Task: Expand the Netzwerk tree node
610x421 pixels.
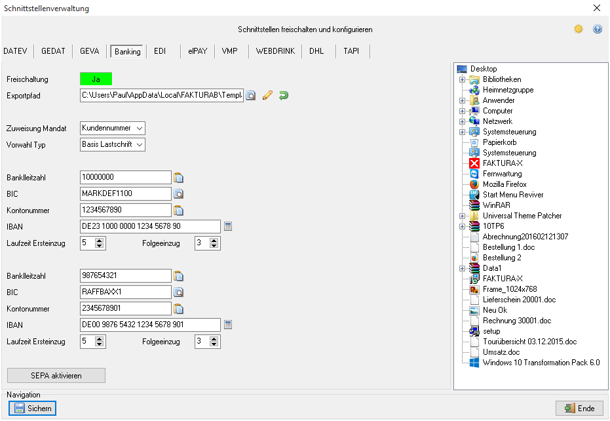Action: click(462, 121)
